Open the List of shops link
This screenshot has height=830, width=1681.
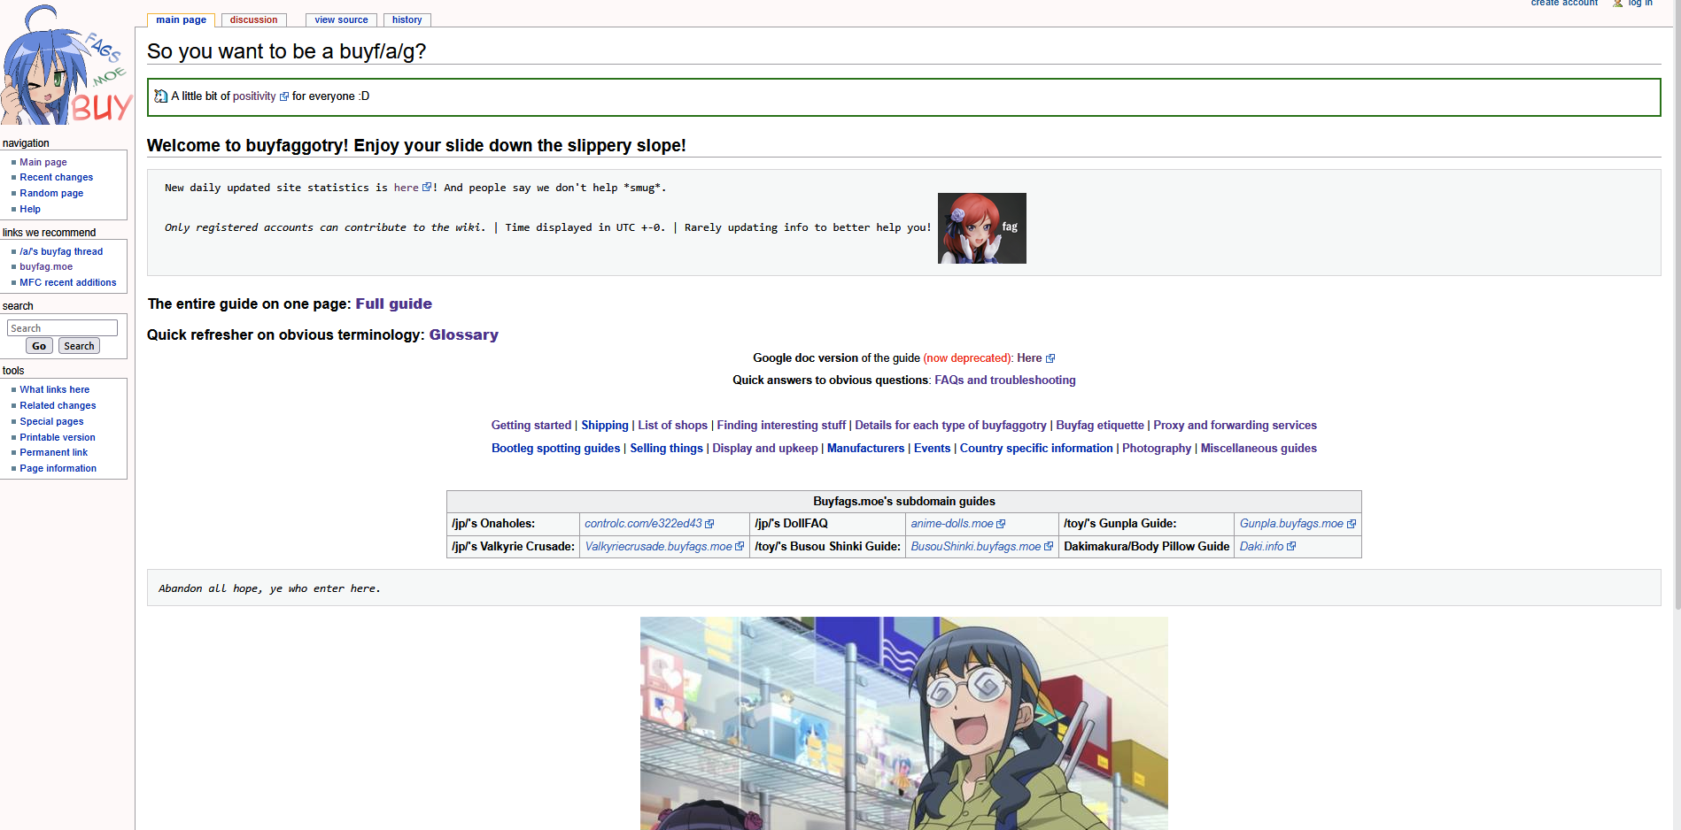(673, 426)
